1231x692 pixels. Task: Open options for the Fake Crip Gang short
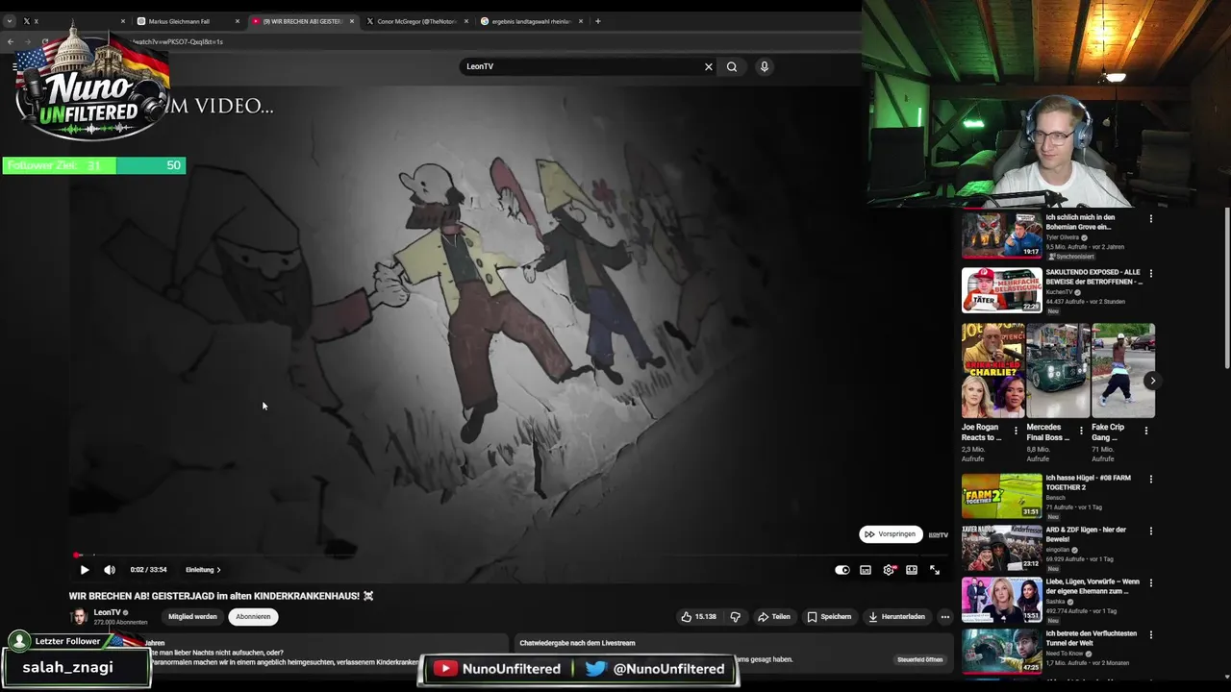click(x=1145, y=431)
